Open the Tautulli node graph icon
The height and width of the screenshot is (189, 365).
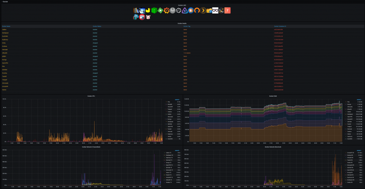point(222,10)
